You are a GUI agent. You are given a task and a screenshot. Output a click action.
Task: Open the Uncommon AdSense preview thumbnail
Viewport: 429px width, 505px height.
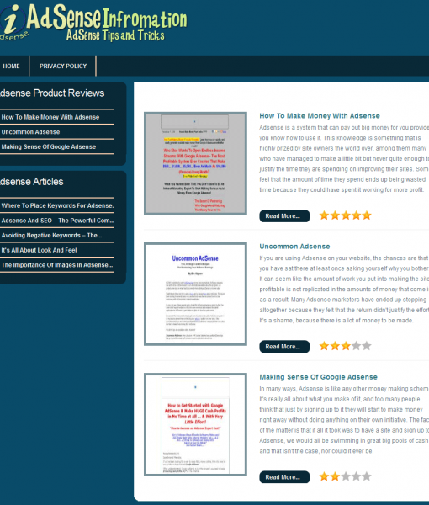pos(195,294)
